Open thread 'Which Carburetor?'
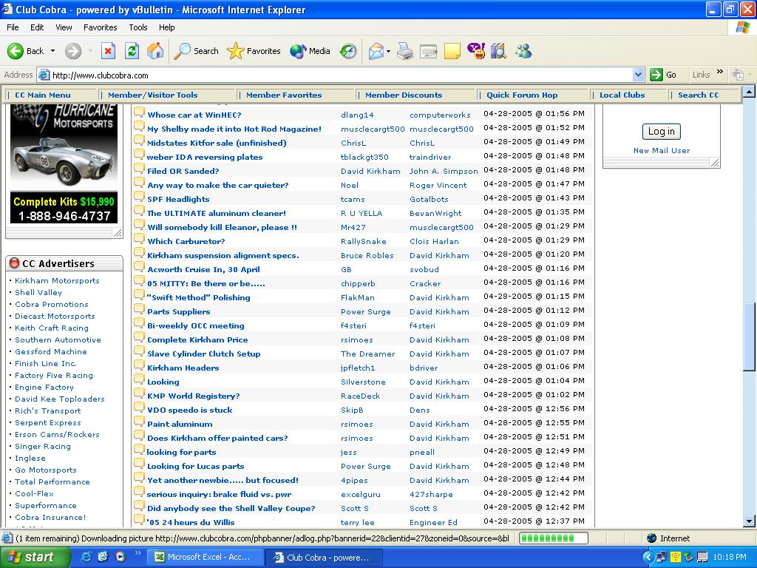This screenshot has width=757, height=568. point(186,241)
